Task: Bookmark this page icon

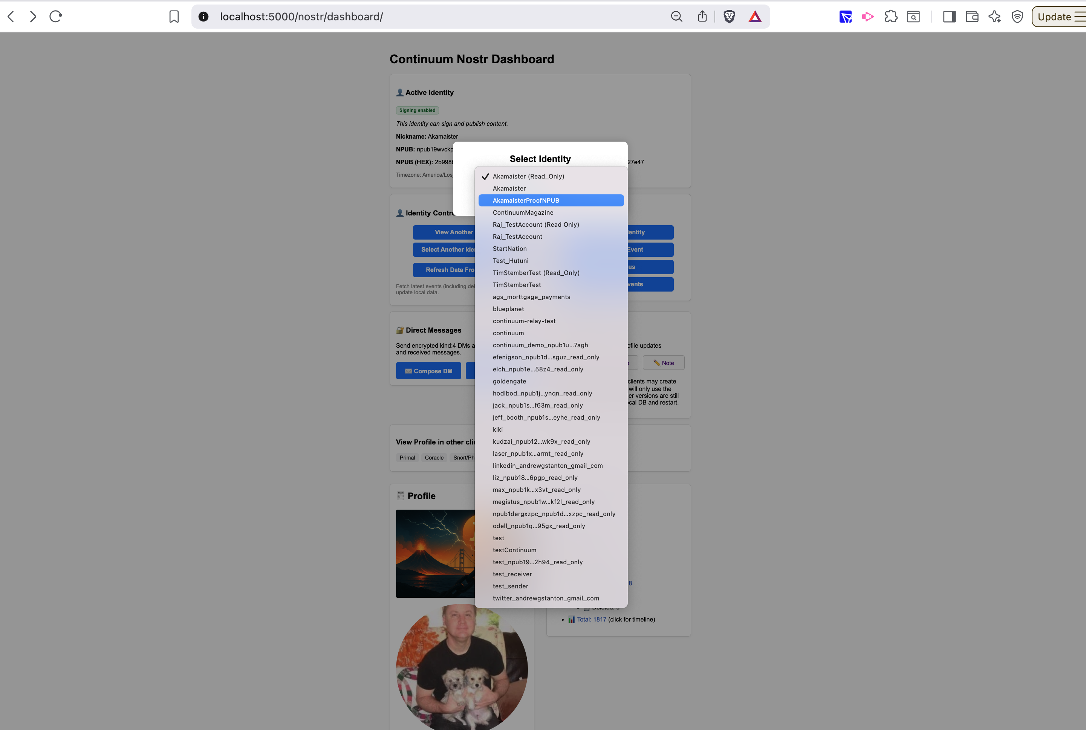Action: [174, 17]
